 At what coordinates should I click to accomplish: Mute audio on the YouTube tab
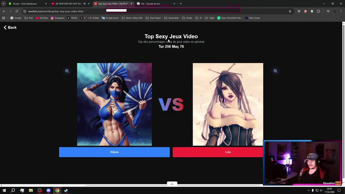pyautogui.click(x=84, y=4)
